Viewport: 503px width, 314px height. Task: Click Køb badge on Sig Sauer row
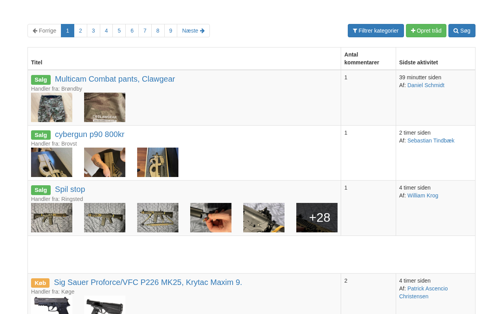click(40, 283)
